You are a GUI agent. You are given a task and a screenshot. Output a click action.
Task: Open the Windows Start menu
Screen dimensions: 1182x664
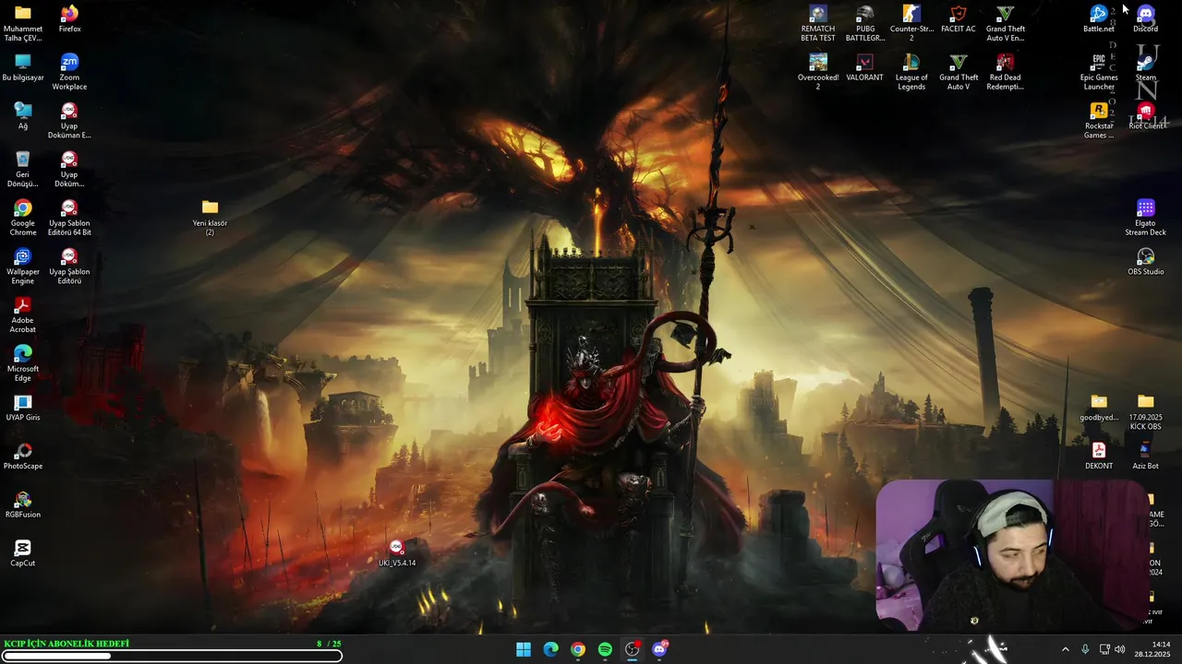[x=524, y=649]
